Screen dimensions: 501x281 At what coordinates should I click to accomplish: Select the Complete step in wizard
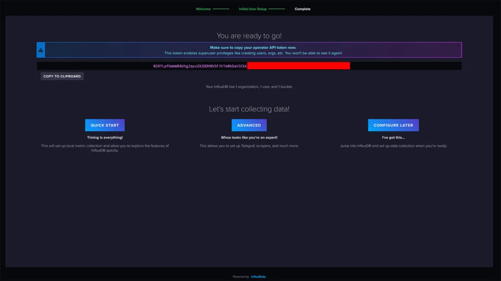click(302, 9)
